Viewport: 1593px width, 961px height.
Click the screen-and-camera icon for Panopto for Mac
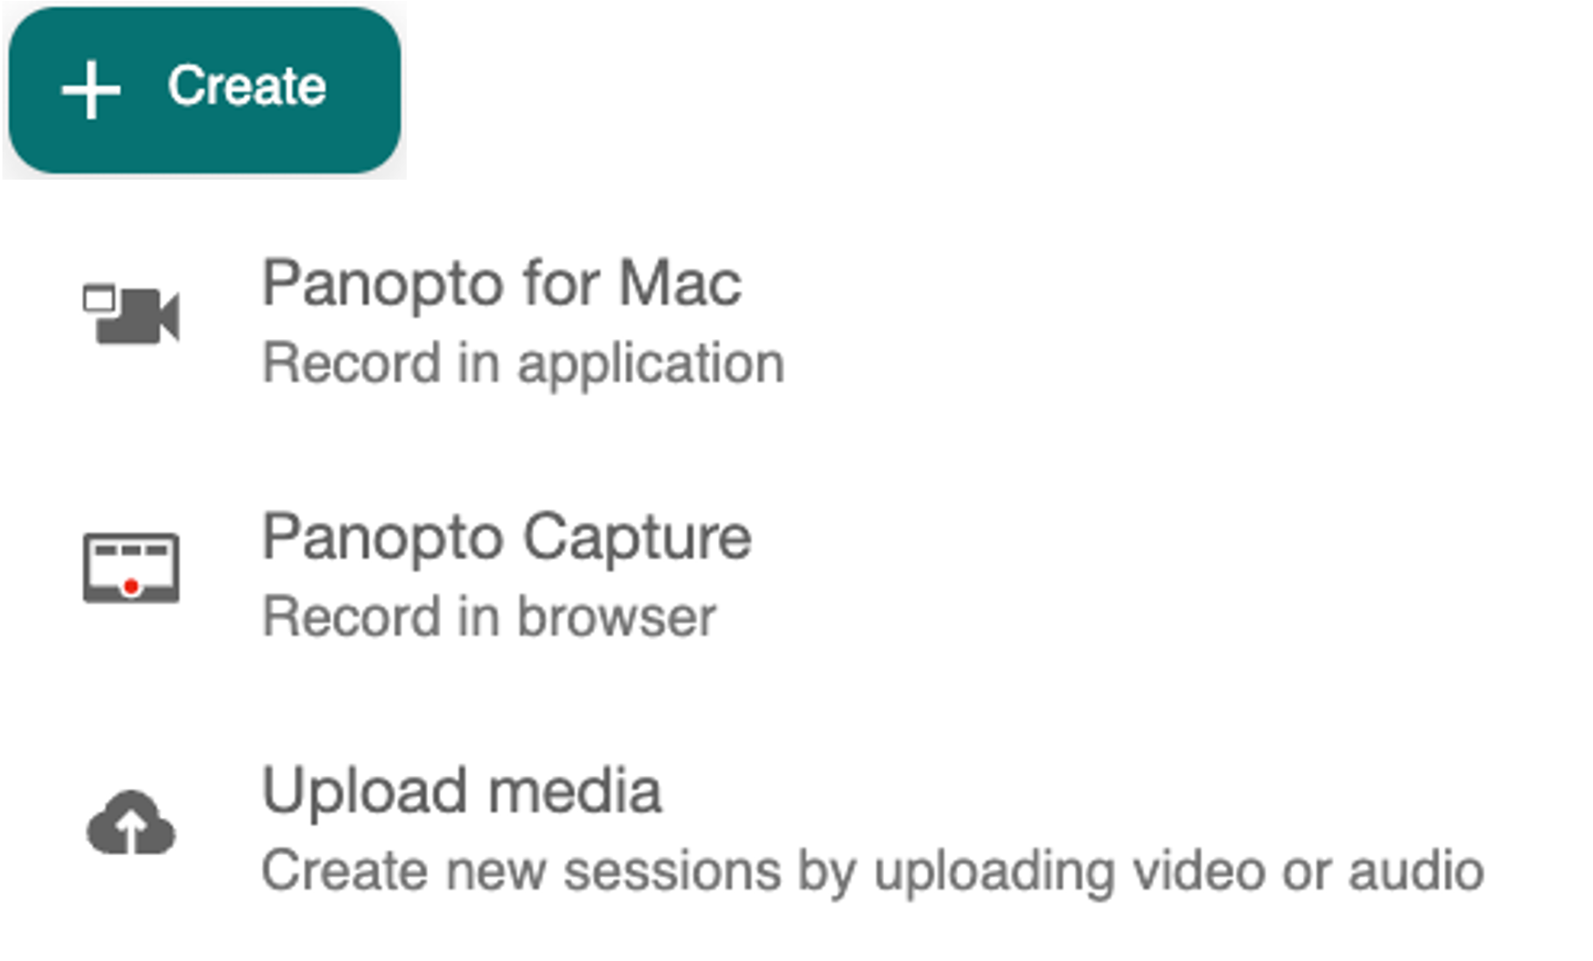[x=131, y=315]
